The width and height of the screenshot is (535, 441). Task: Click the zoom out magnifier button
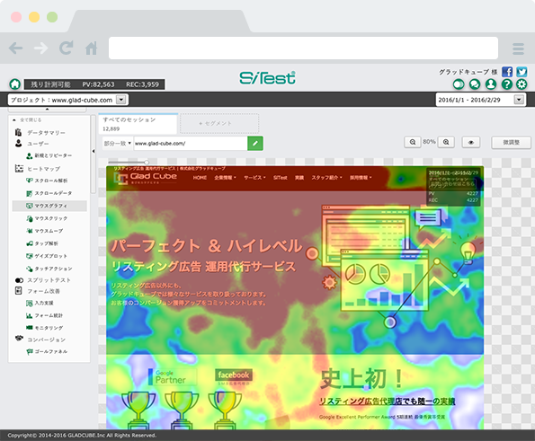coord(413,142)
